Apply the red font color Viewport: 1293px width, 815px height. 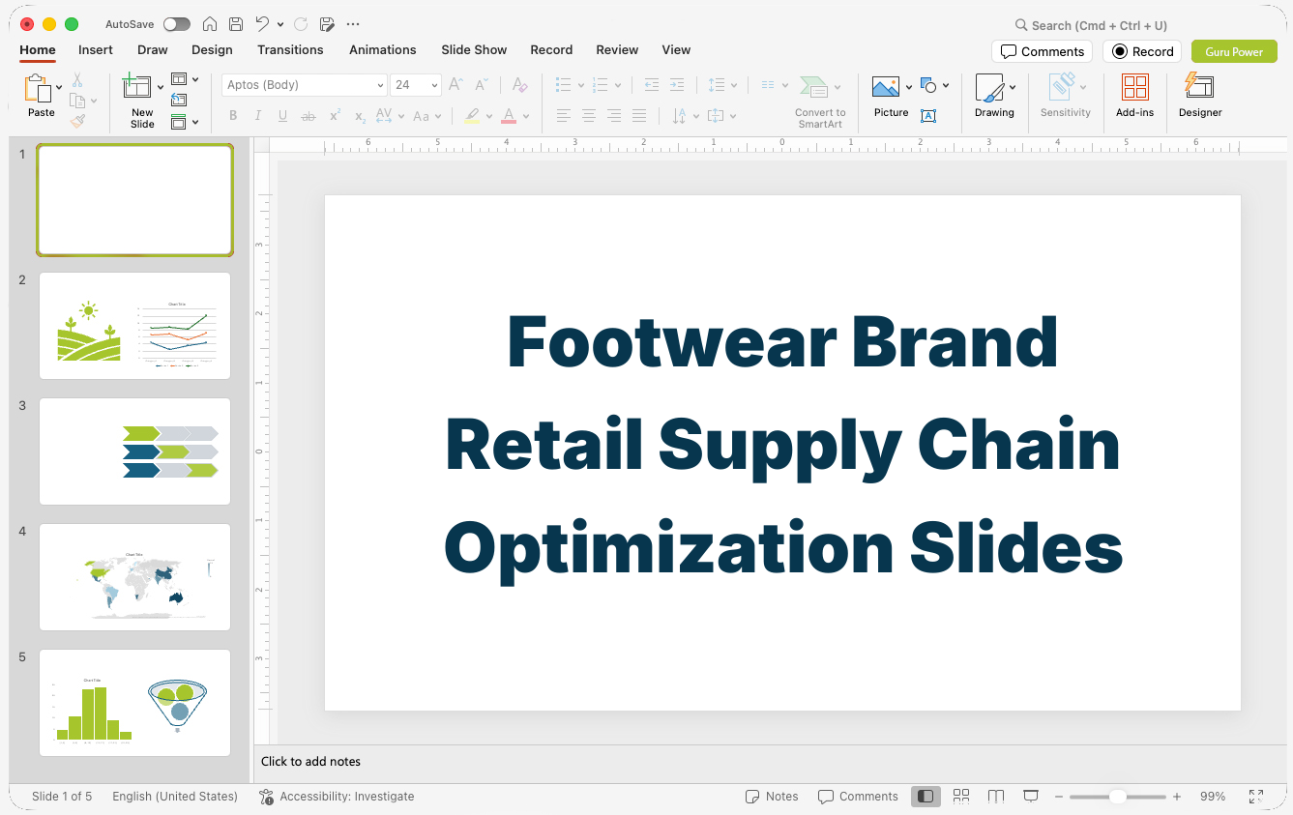[x=509, y=116]
